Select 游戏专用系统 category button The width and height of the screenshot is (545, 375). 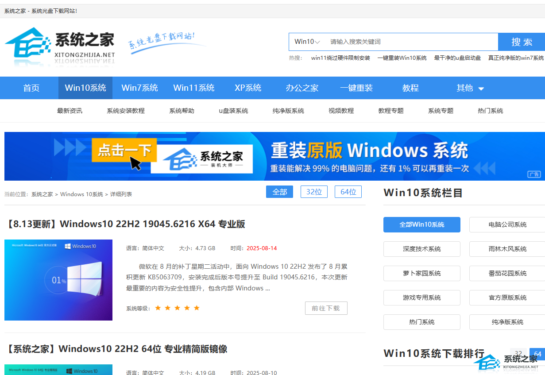tap(422, 298)
